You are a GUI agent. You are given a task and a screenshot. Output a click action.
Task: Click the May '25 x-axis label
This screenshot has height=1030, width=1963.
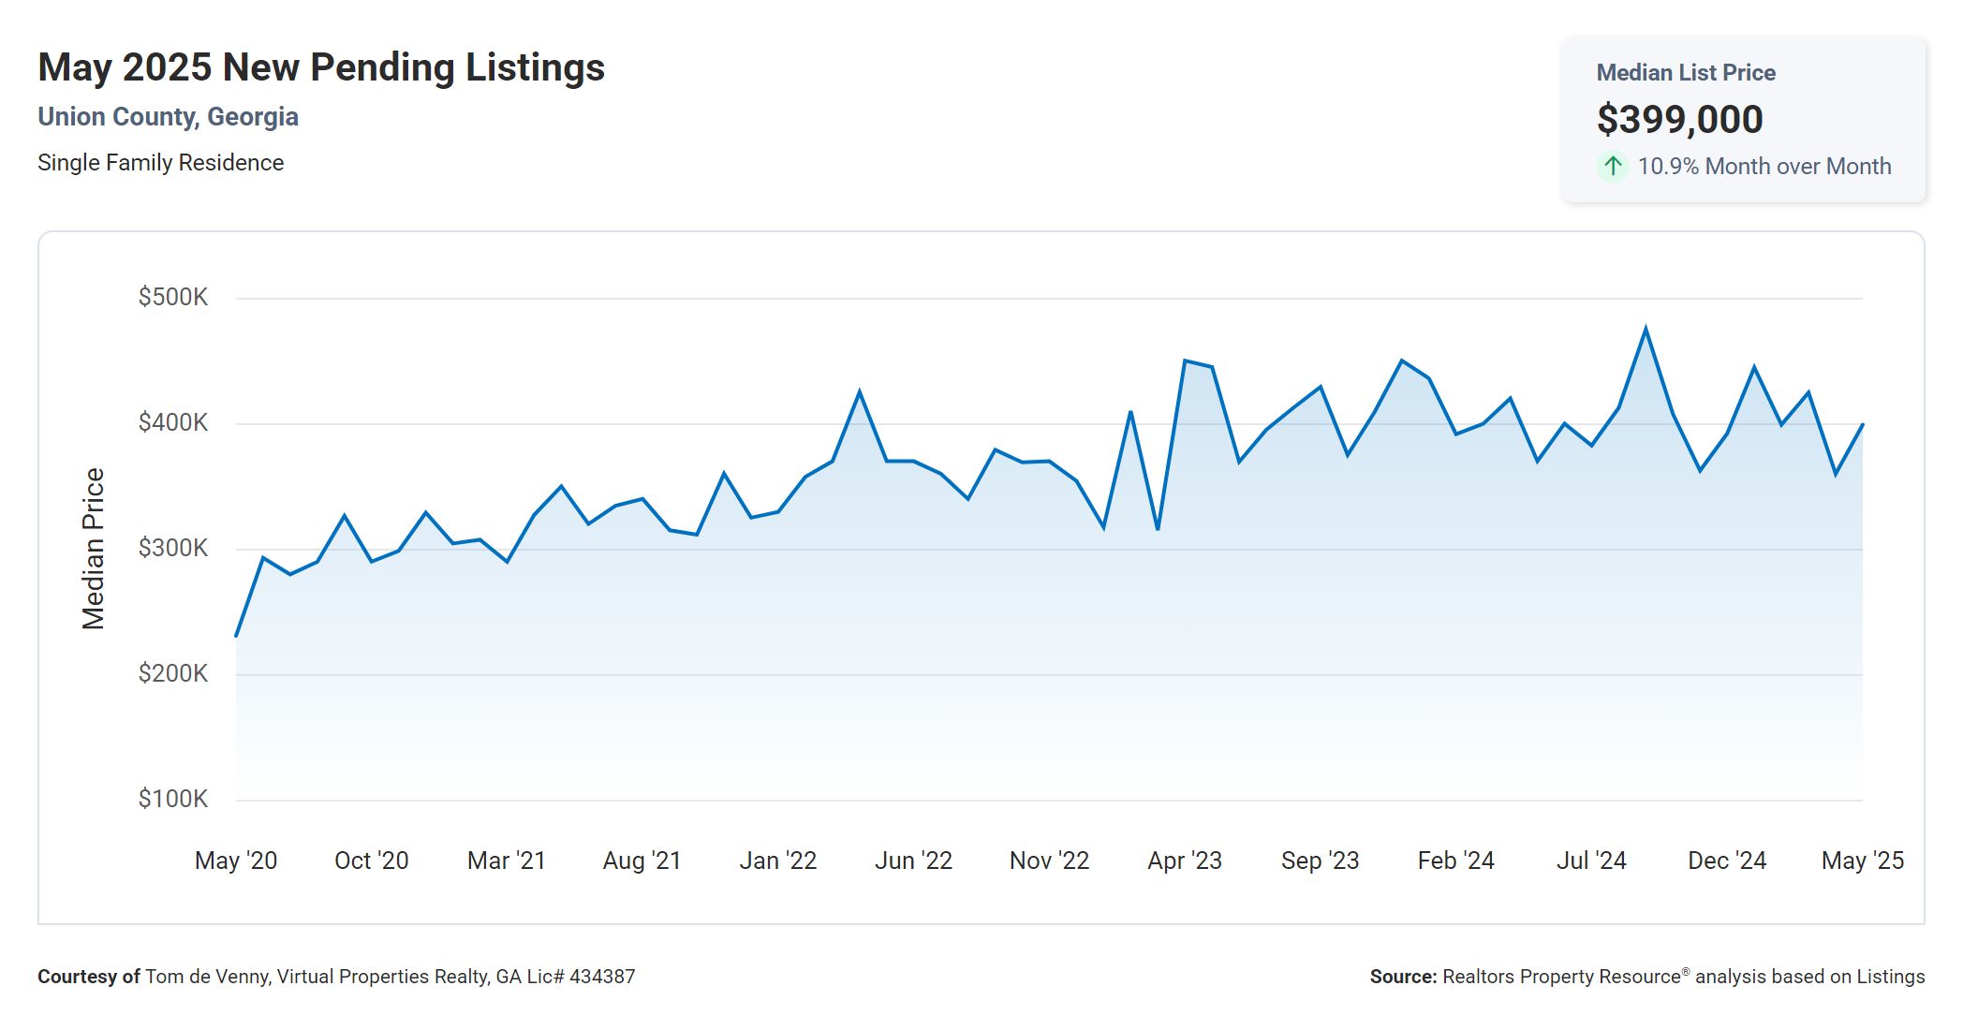1861,860
